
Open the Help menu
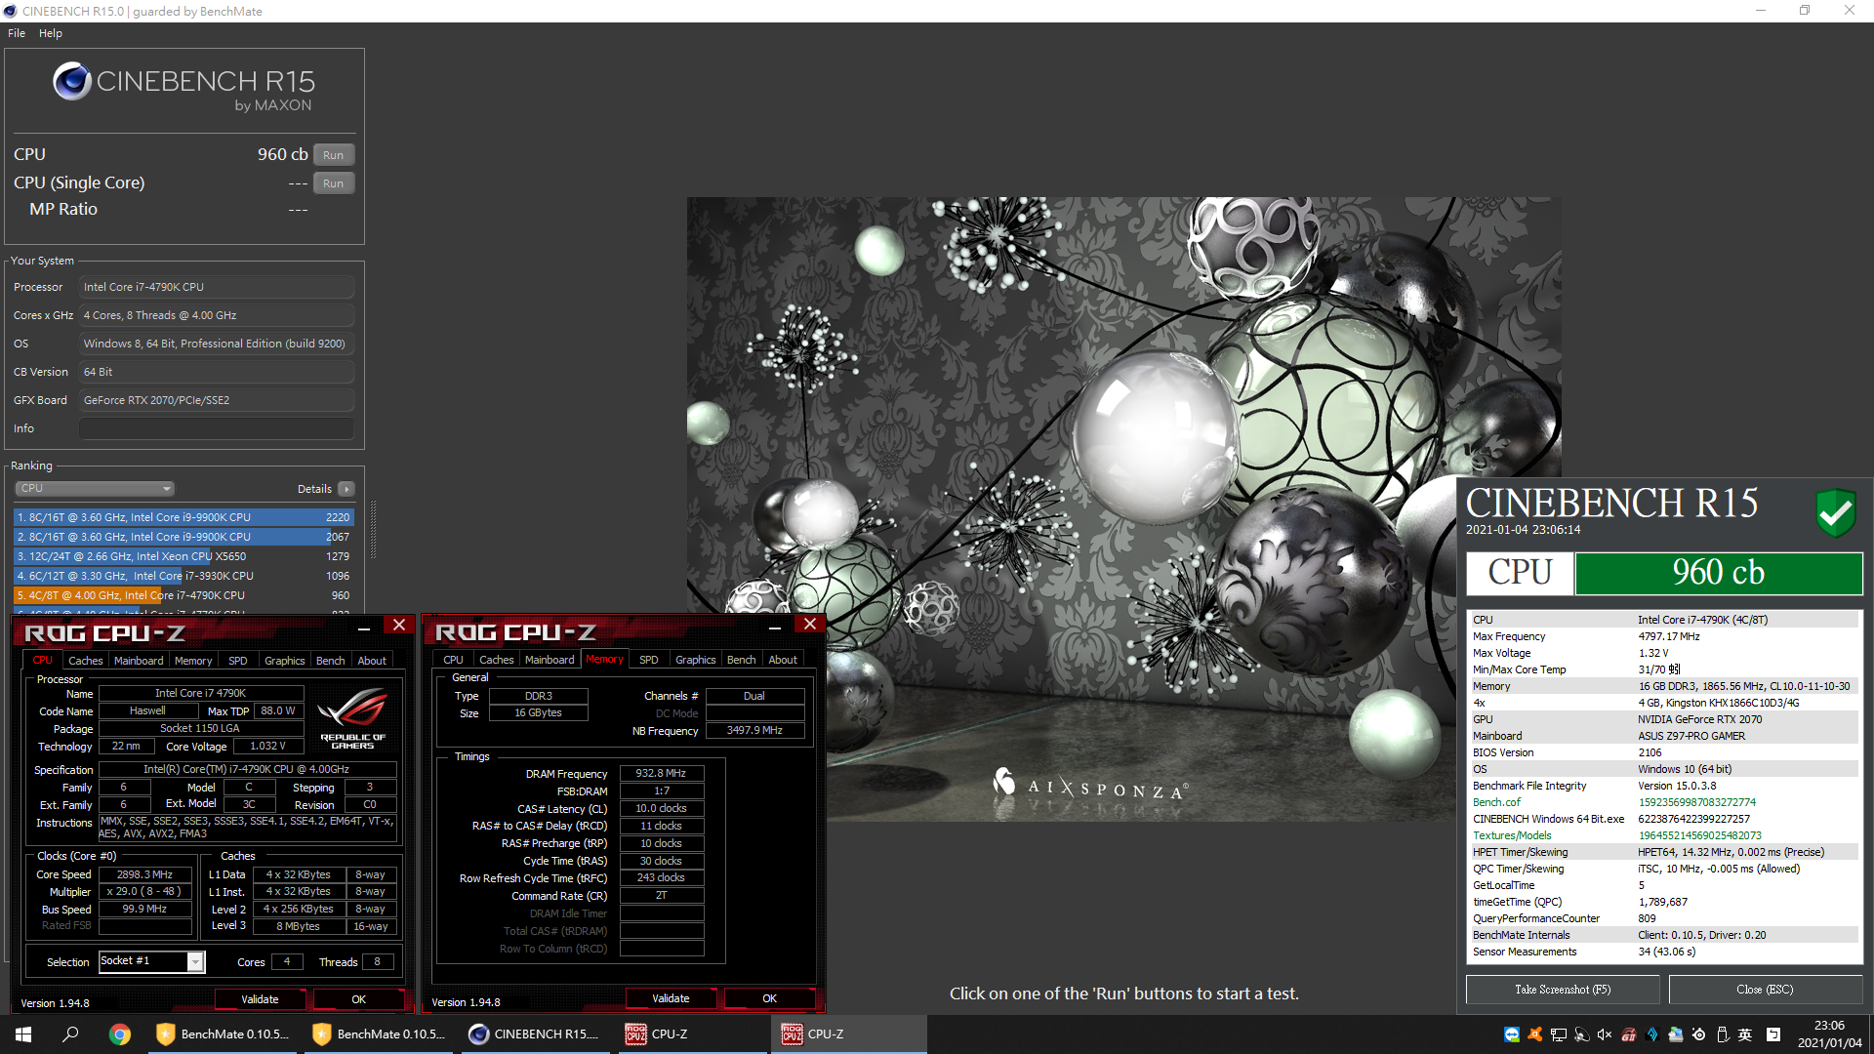click(x=51, y=33)
